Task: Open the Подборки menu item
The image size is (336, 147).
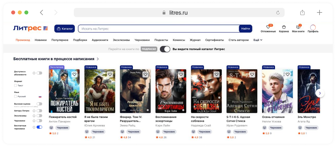Action: click(80, 40)
